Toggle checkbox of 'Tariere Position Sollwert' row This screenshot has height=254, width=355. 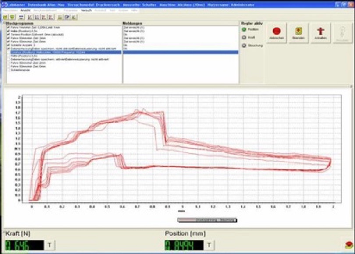[x=8, y=35]
